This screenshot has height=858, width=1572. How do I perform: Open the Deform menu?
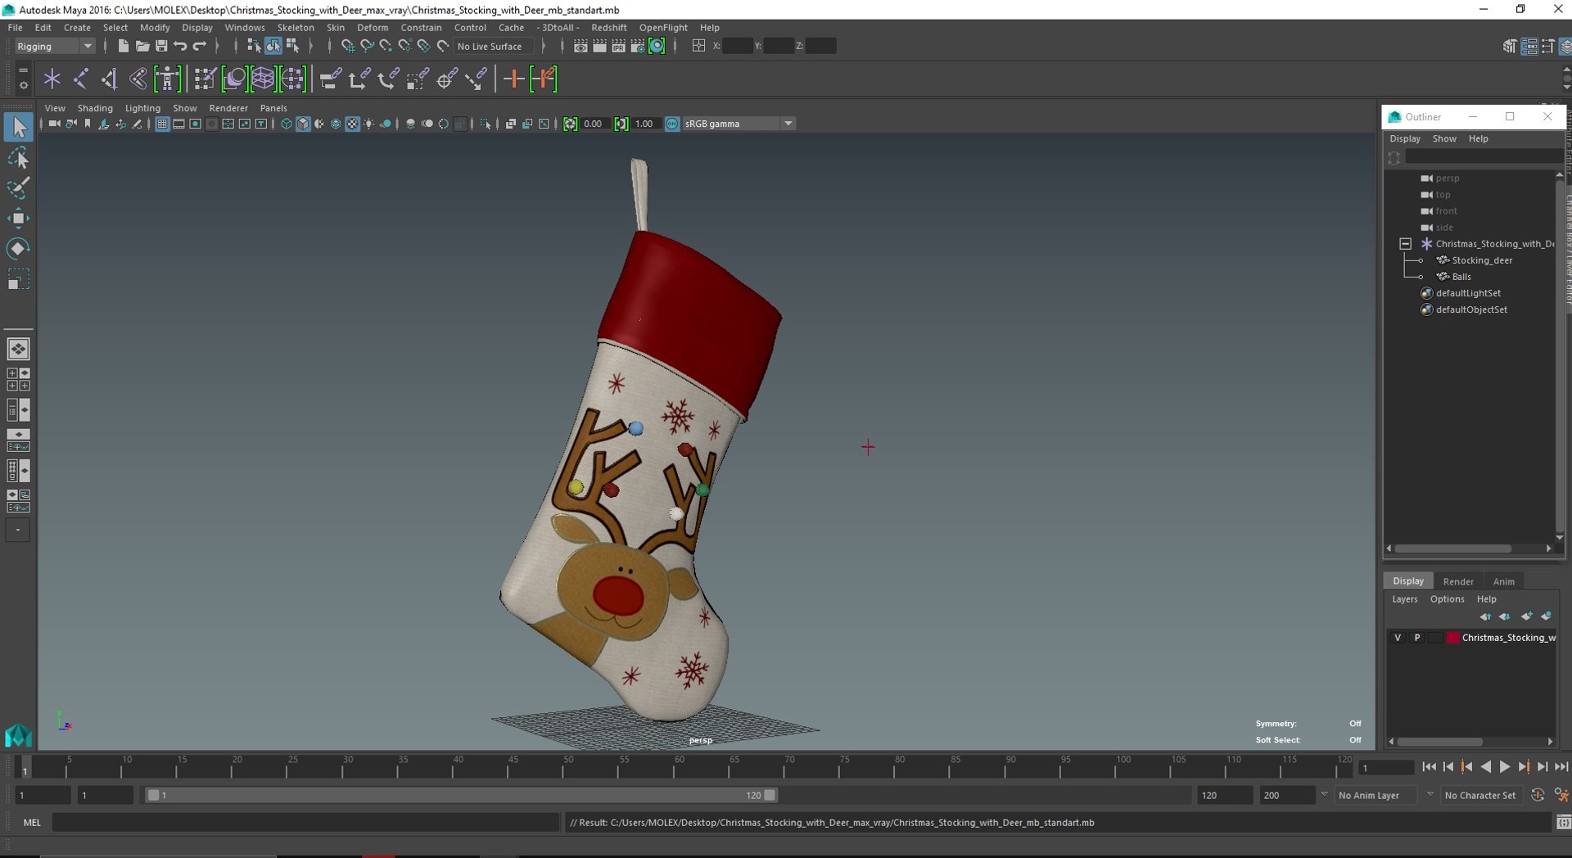(x=373, y=27)
